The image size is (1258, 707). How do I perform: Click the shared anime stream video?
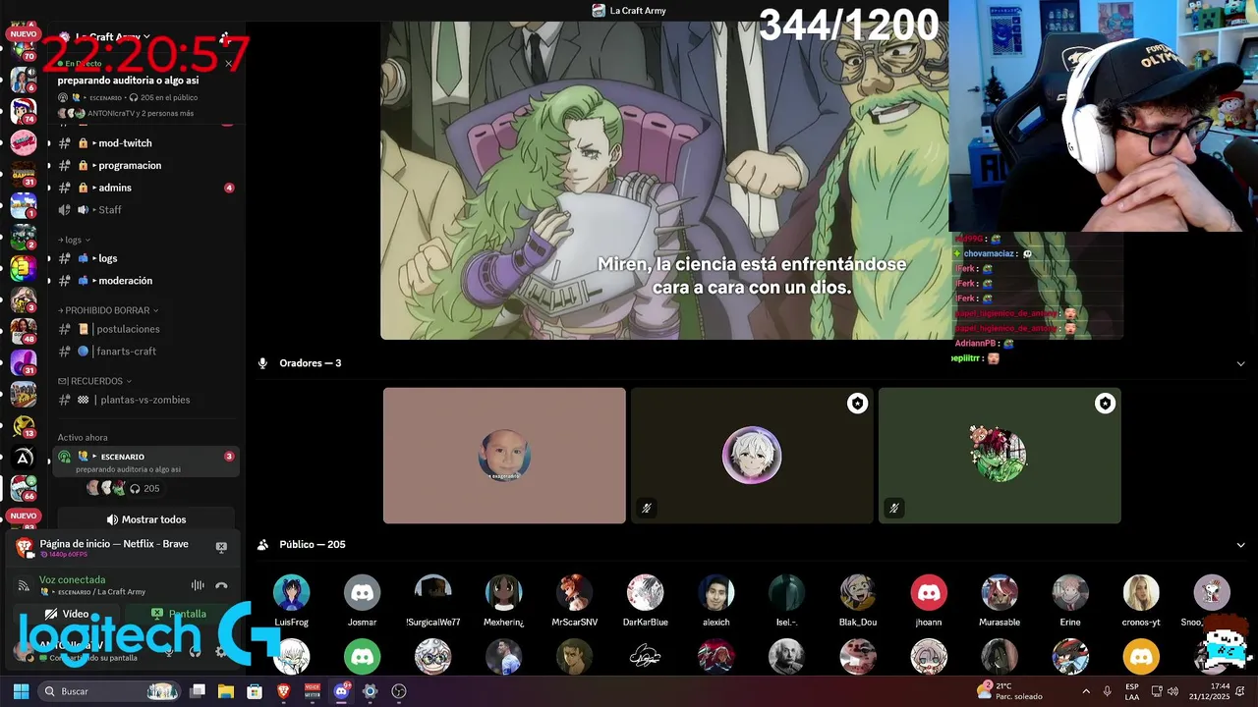click(x=664, y=181)
